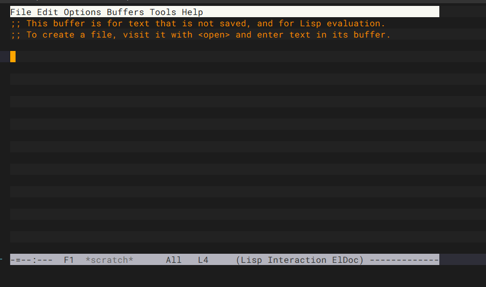Click the F1 frame name in mode line
The height and width of the screenshot is (287, 486).
pyautogui.click(x=69, y=260)
